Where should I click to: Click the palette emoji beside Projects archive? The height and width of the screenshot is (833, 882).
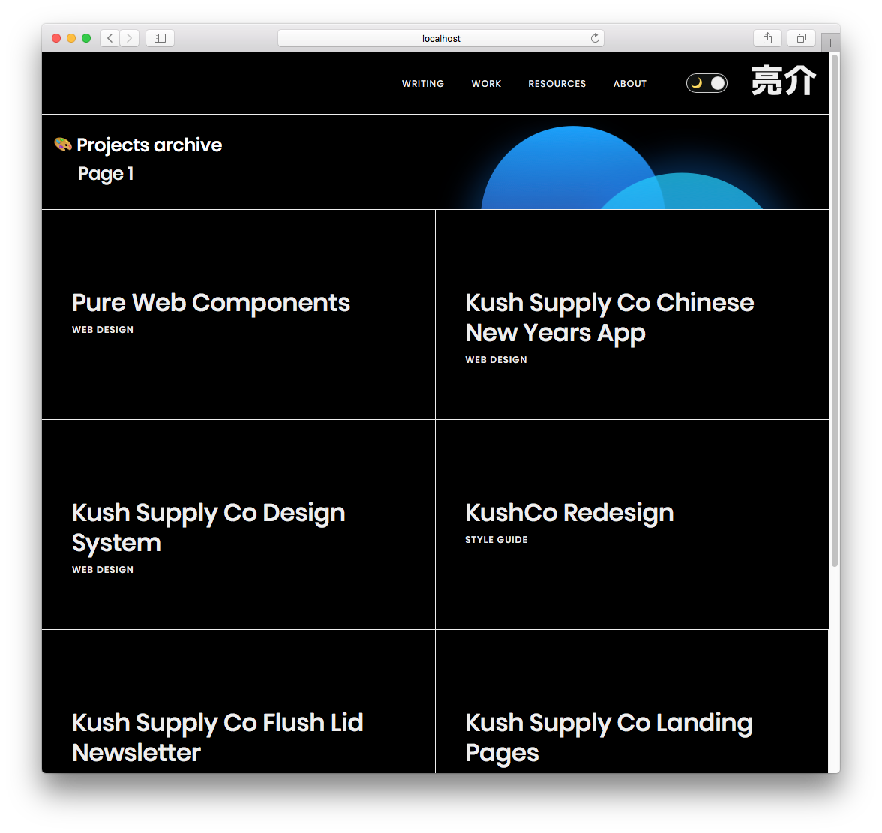[61, 143]
